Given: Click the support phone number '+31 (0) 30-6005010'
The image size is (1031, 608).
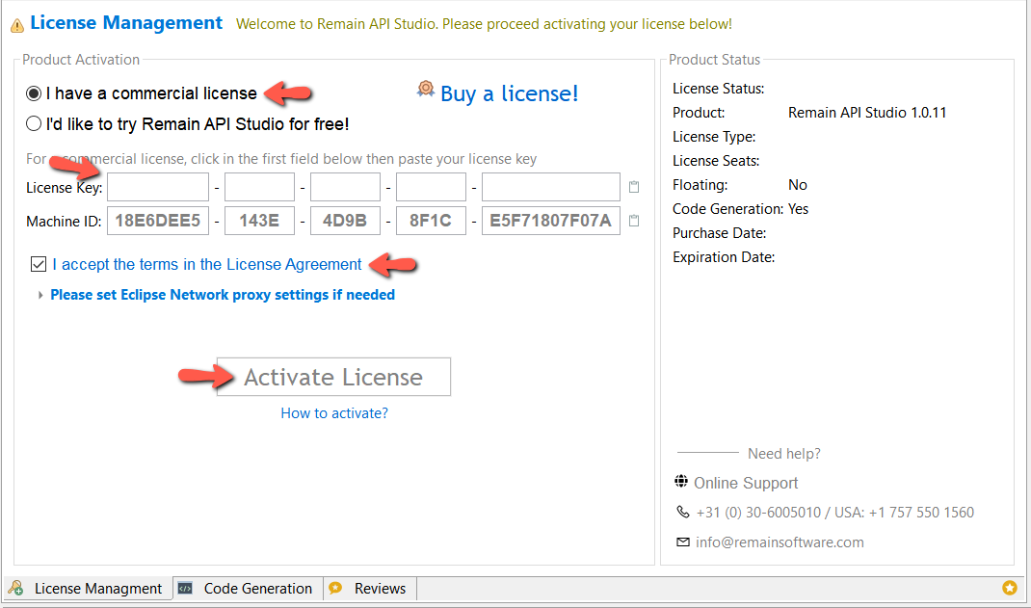Looking at the screenshot, I should pos(758,513).
